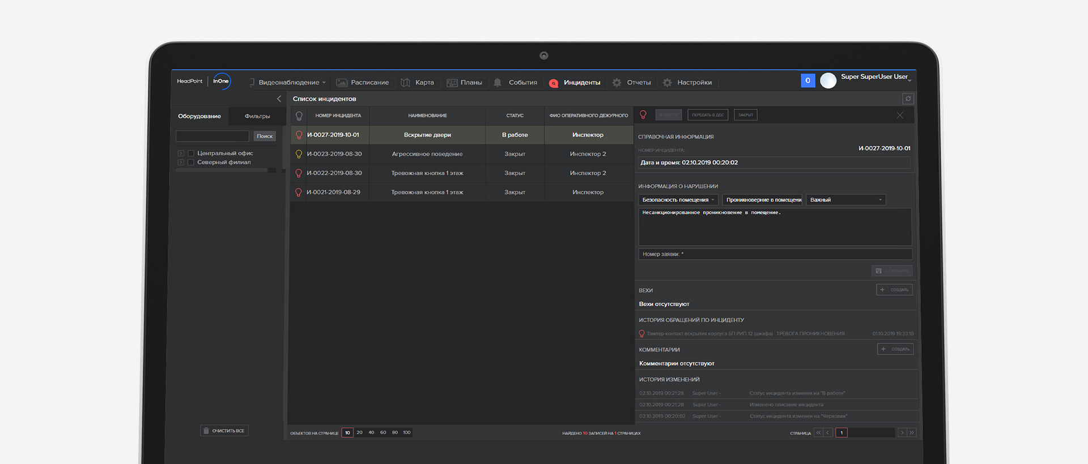Click the Планы floor plan icon
The image size is (1088, 464).
[x=452, y=83]
